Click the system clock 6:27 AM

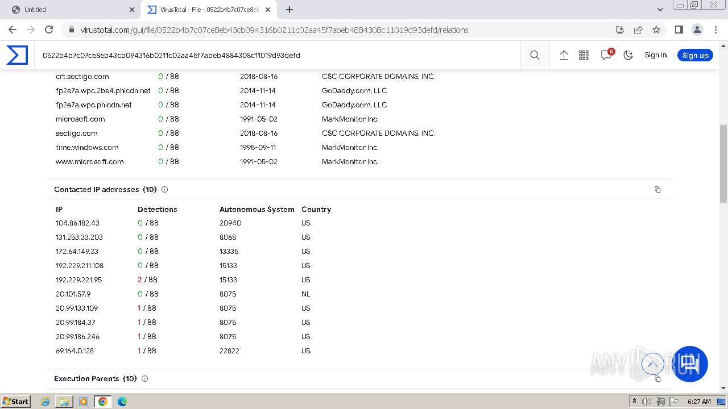(699, 402)
